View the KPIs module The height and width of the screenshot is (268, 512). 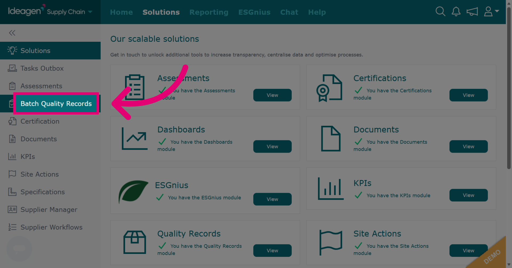point(469,195)
